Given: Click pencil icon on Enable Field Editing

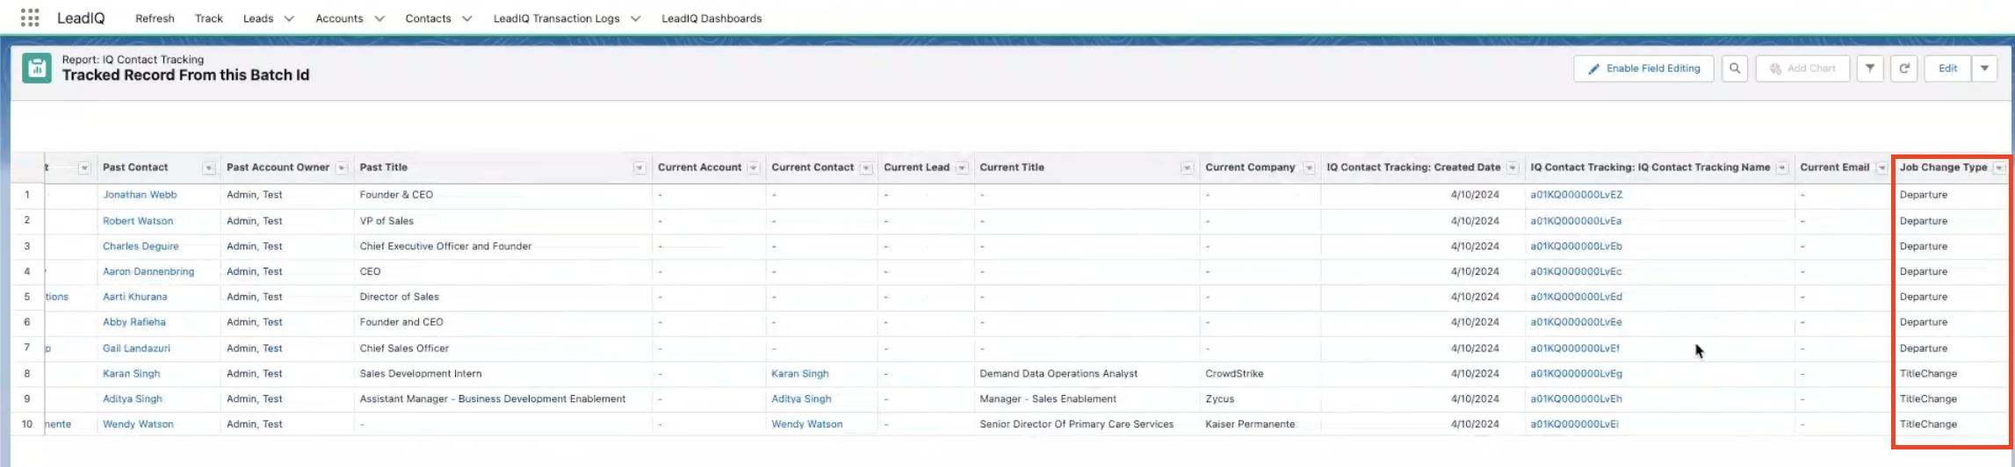Looking at the screenshot, I should pos(1593,68).
